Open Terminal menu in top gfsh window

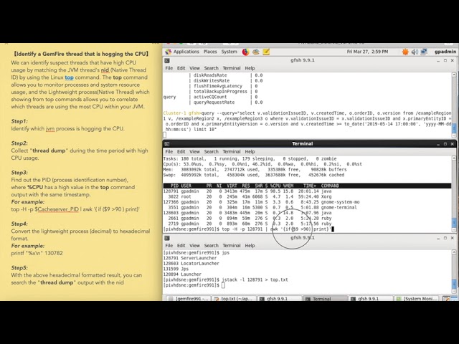[x=231, y=68]
